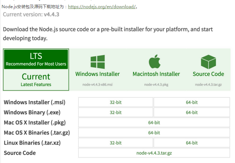Click the Windows Binary (.exe) row label

[x=32, y=113]
